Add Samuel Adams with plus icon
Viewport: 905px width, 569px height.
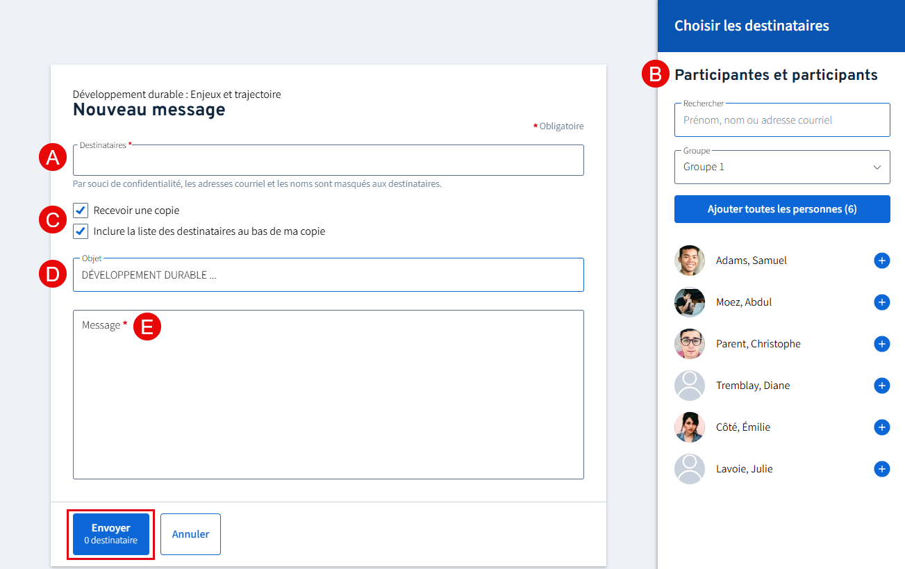pos(881,261)
